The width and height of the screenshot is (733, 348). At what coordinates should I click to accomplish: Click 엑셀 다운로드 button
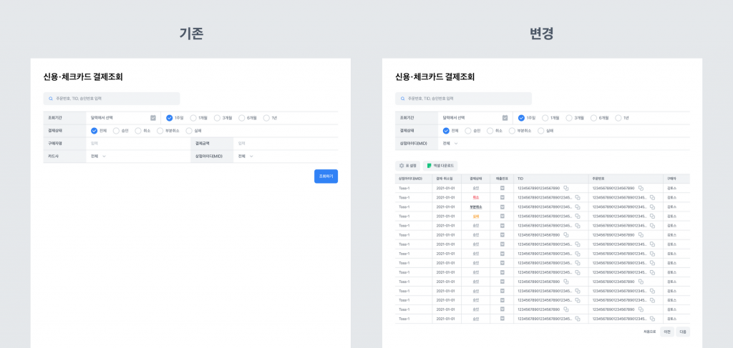[440, 166]
